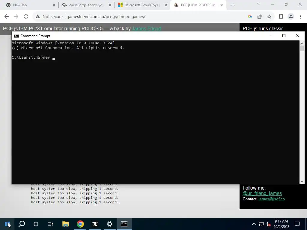The image size is (307, 230).
Task: Select the PCE.js IBM PC/DOS tab
Action: [198, 5]
